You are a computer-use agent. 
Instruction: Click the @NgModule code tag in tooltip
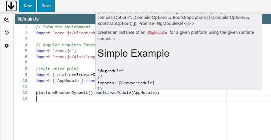tap(157, 33)
